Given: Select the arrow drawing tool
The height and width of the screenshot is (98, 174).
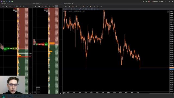Looking at the screenshot, I should pyautogui.click(x=77, y=9).
